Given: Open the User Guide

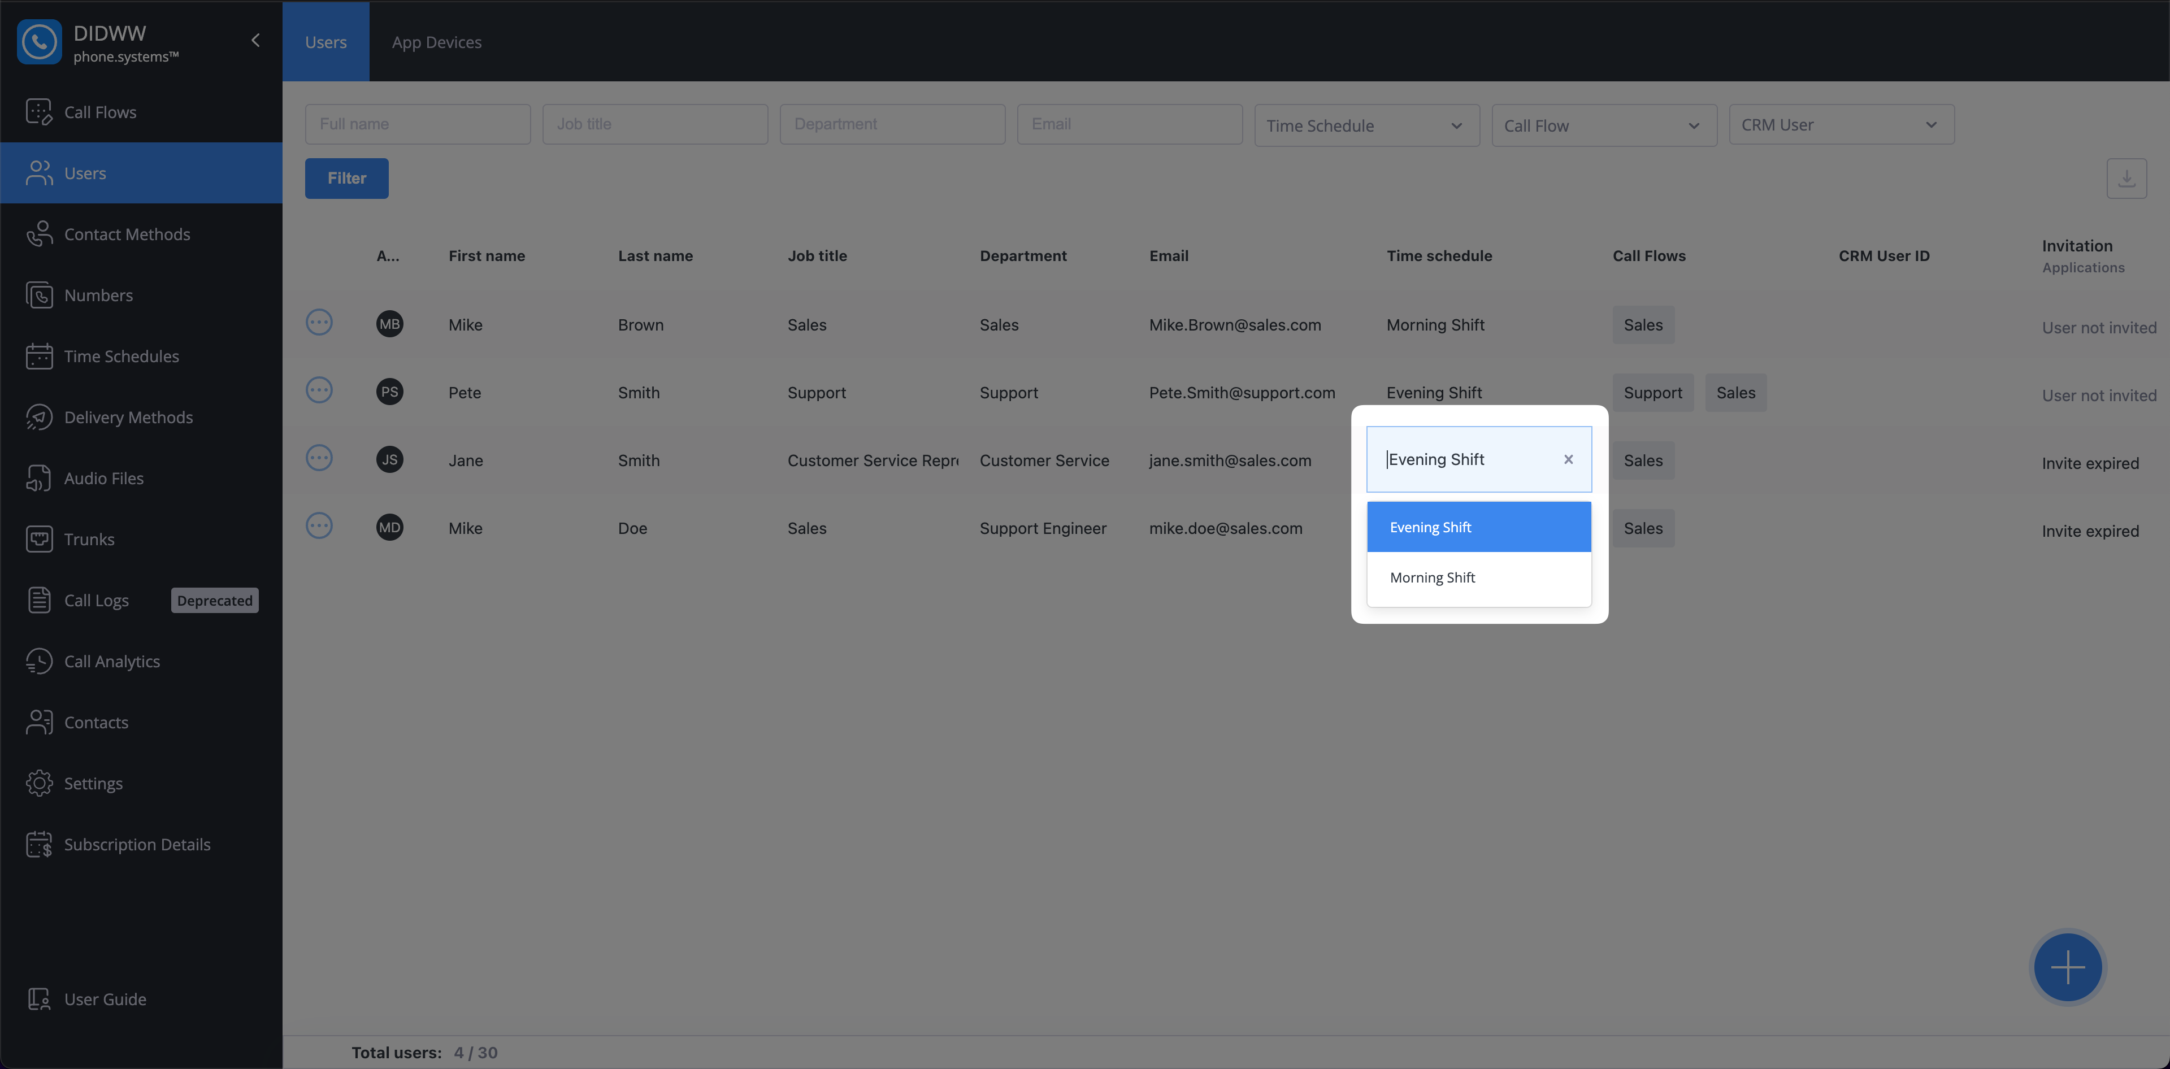Looking at the screenshot, I should coord(141,999).
